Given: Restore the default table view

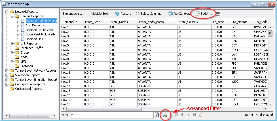Looking at the screenshot, I should [123, 14].
